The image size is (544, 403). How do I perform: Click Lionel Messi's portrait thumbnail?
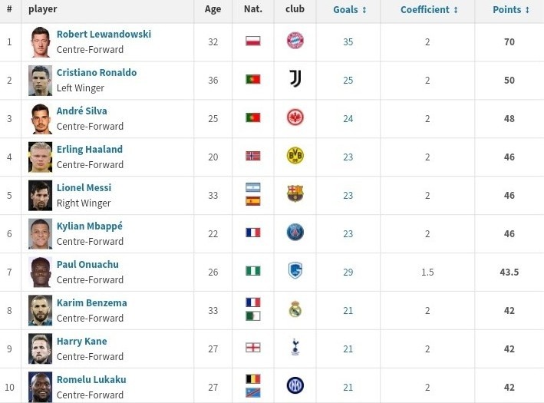[40, 196]
